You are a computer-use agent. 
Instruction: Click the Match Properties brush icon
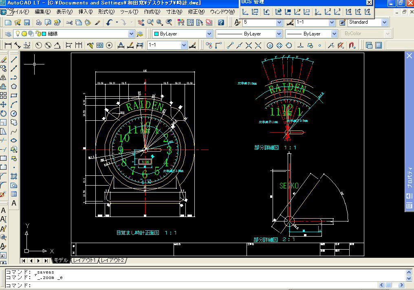click(x=97, y=22)
